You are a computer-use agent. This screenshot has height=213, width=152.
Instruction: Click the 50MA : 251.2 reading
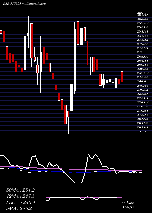pyautogui.click(x=20, y=190)
